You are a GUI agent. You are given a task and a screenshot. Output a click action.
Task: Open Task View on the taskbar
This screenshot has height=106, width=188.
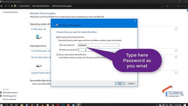click(x=16, y=105)
